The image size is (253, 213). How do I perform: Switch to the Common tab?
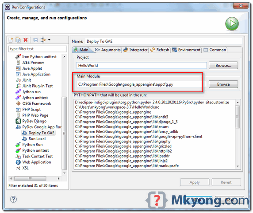(215, 50)
